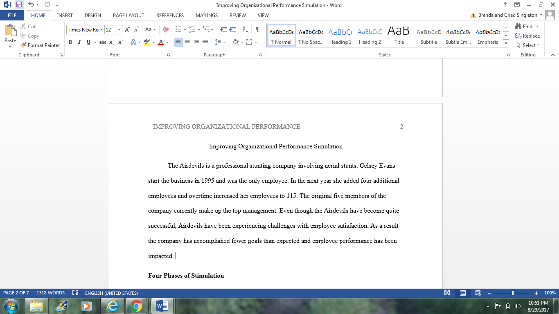Open Replace from the Editing group
Image resolution: width=559 pixels, height=314 pixels.
click(528, 36)
